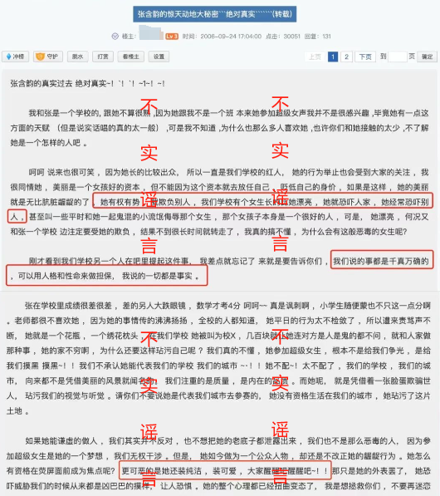The height and width of the screenshot is (496, 440).
Task: Click the 上页 previous page button
Action: [315, 57]
